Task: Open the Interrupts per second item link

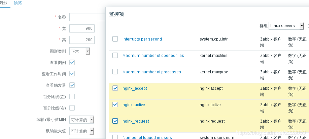Action: [x=142, y=39]
